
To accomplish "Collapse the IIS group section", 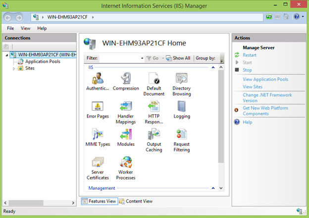I will (213, 68).
